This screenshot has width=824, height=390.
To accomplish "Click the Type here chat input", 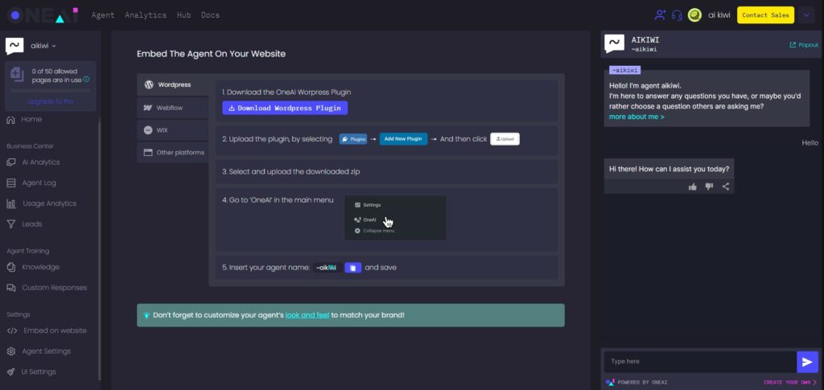I will (x=700, y=362).
